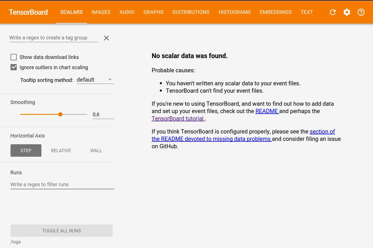Viewport: 373px width, 248px height.
Task: Click the 'No scalar data was found.' heading
Action: 190,56
